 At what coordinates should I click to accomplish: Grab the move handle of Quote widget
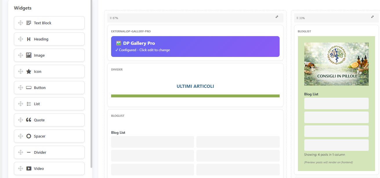(21, 120)
